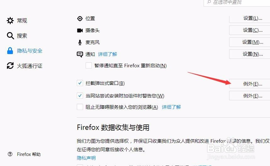Viewport: 270px width, 166px height.
Task: Click the Firefox 帮助 question mark icon
Action: 10,154
